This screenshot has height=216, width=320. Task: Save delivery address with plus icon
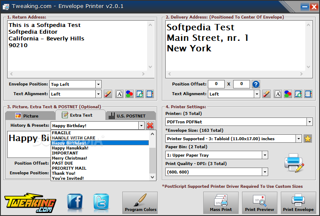point(298,94)
